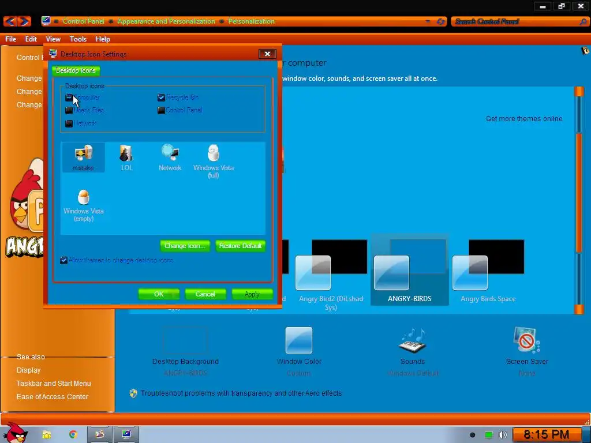
Task: Close the Desktop Icon Settings dialog
Action: [x=267, y=54]
